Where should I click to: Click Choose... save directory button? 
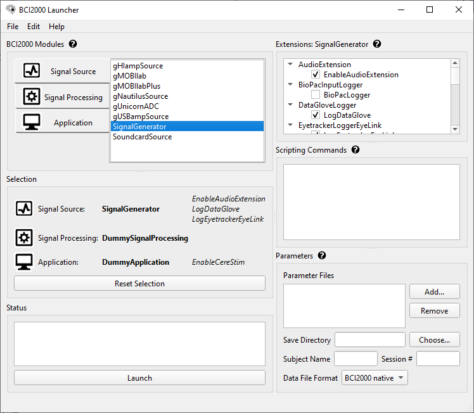[435, 340]
